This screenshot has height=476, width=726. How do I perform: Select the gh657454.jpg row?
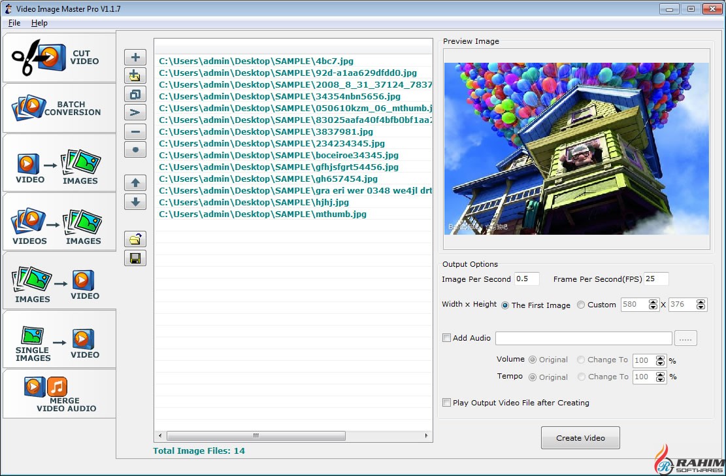293,179
